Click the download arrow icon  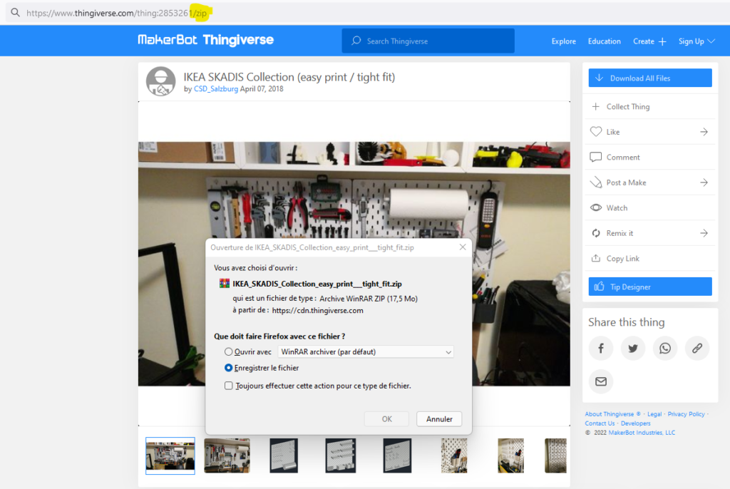(599, 78)
